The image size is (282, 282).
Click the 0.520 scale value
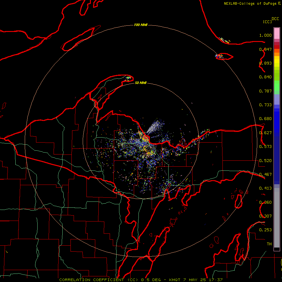tap(265, 161)
